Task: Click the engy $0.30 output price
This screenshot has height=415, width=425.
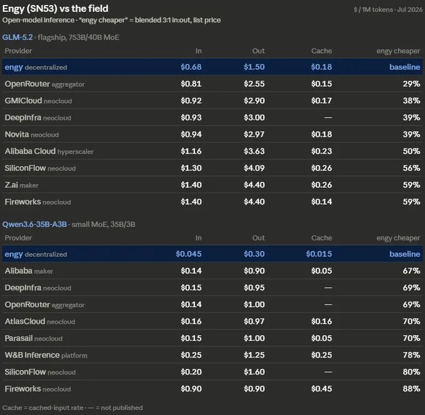Action: coord(254,254)
